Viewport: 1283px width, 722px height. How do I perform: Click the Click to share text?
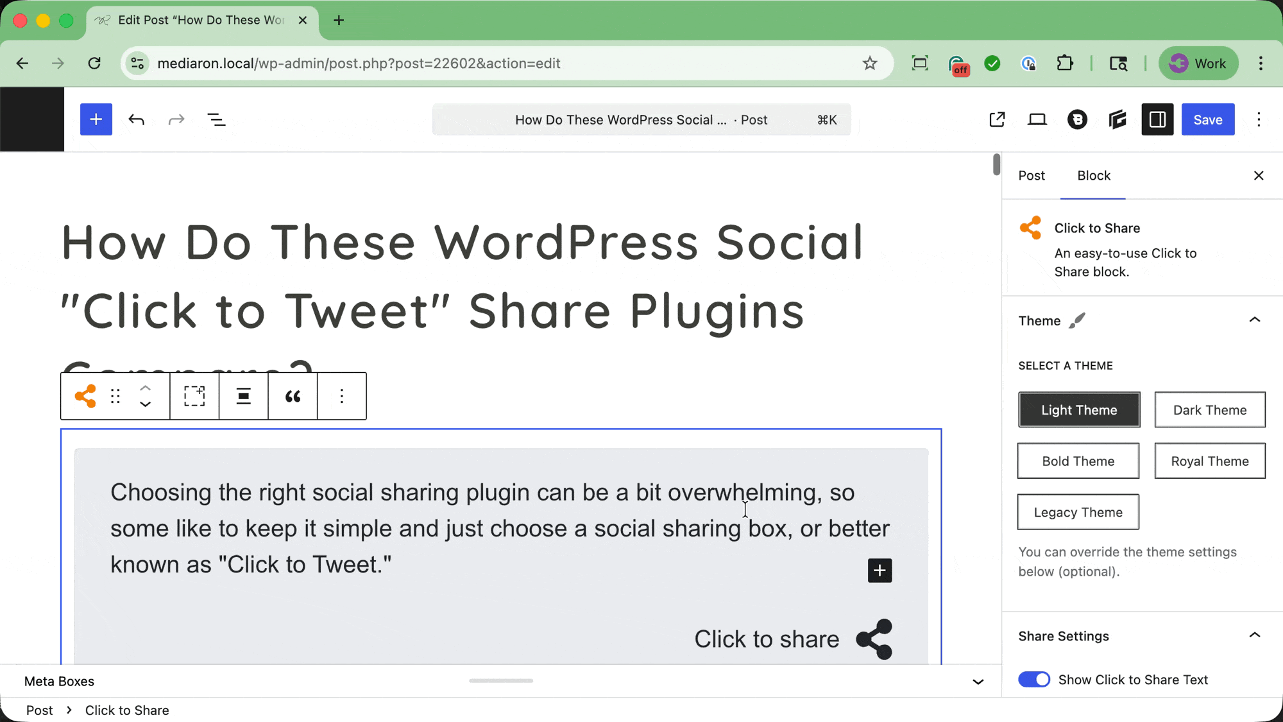click(767, 639)
